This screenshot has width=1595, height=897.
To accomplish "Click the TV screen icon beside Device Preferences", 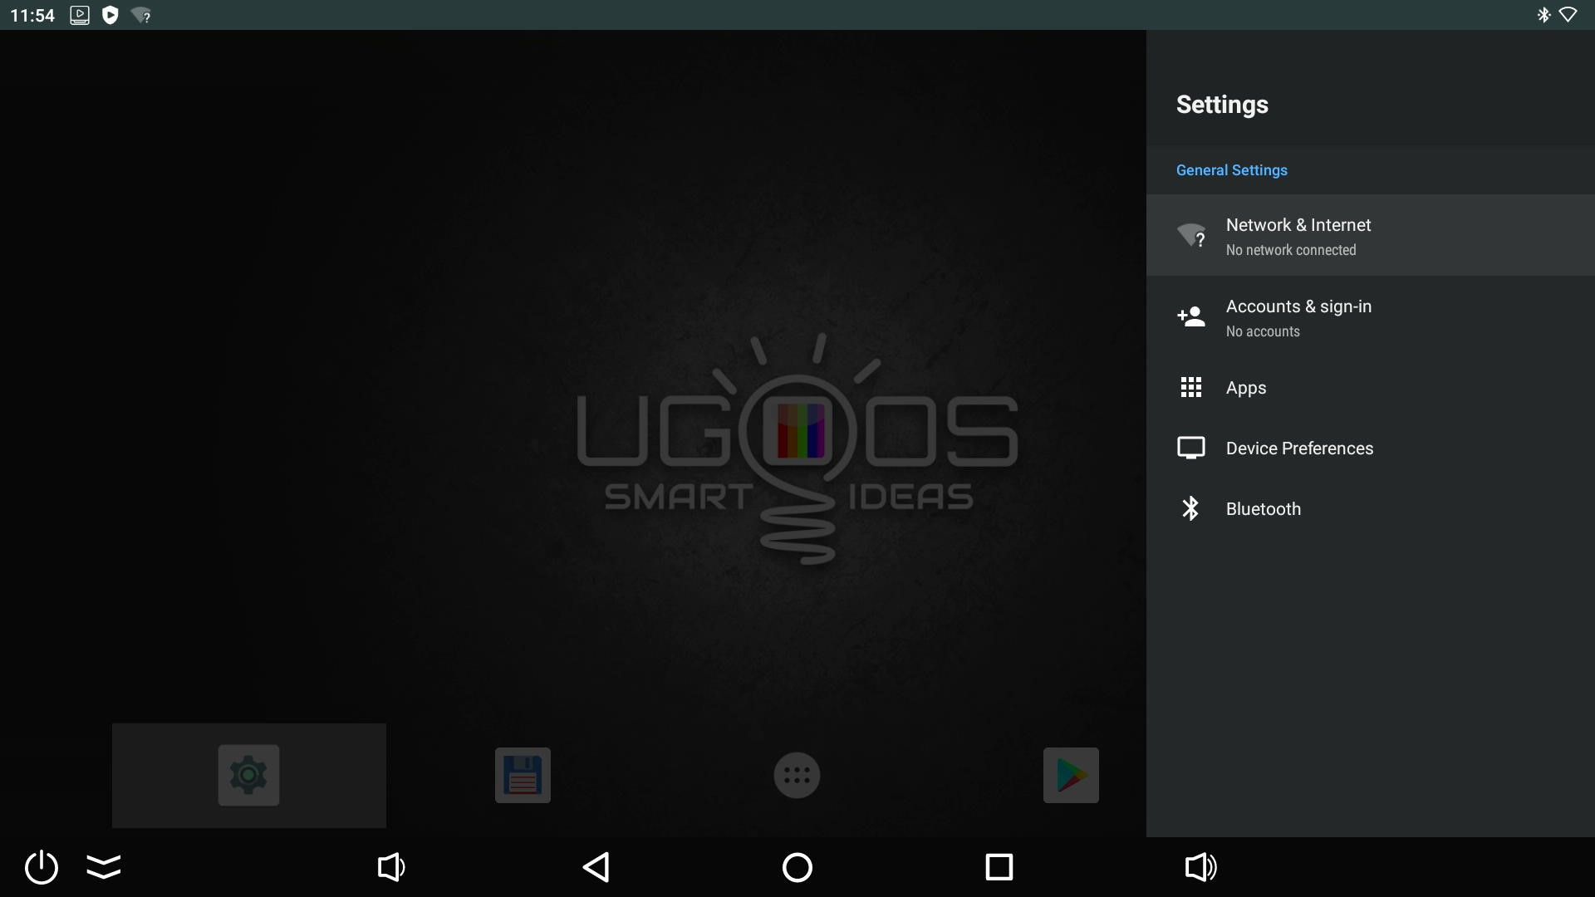I will tap(1191, 448).
